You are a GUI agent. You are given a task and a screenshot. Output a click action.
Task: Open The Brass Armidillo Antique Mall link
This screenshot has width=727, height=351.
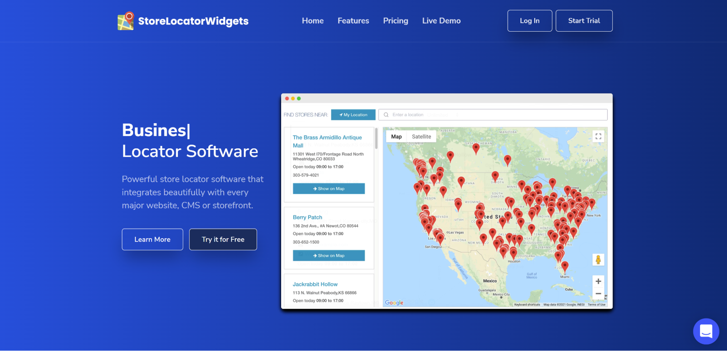327,141
